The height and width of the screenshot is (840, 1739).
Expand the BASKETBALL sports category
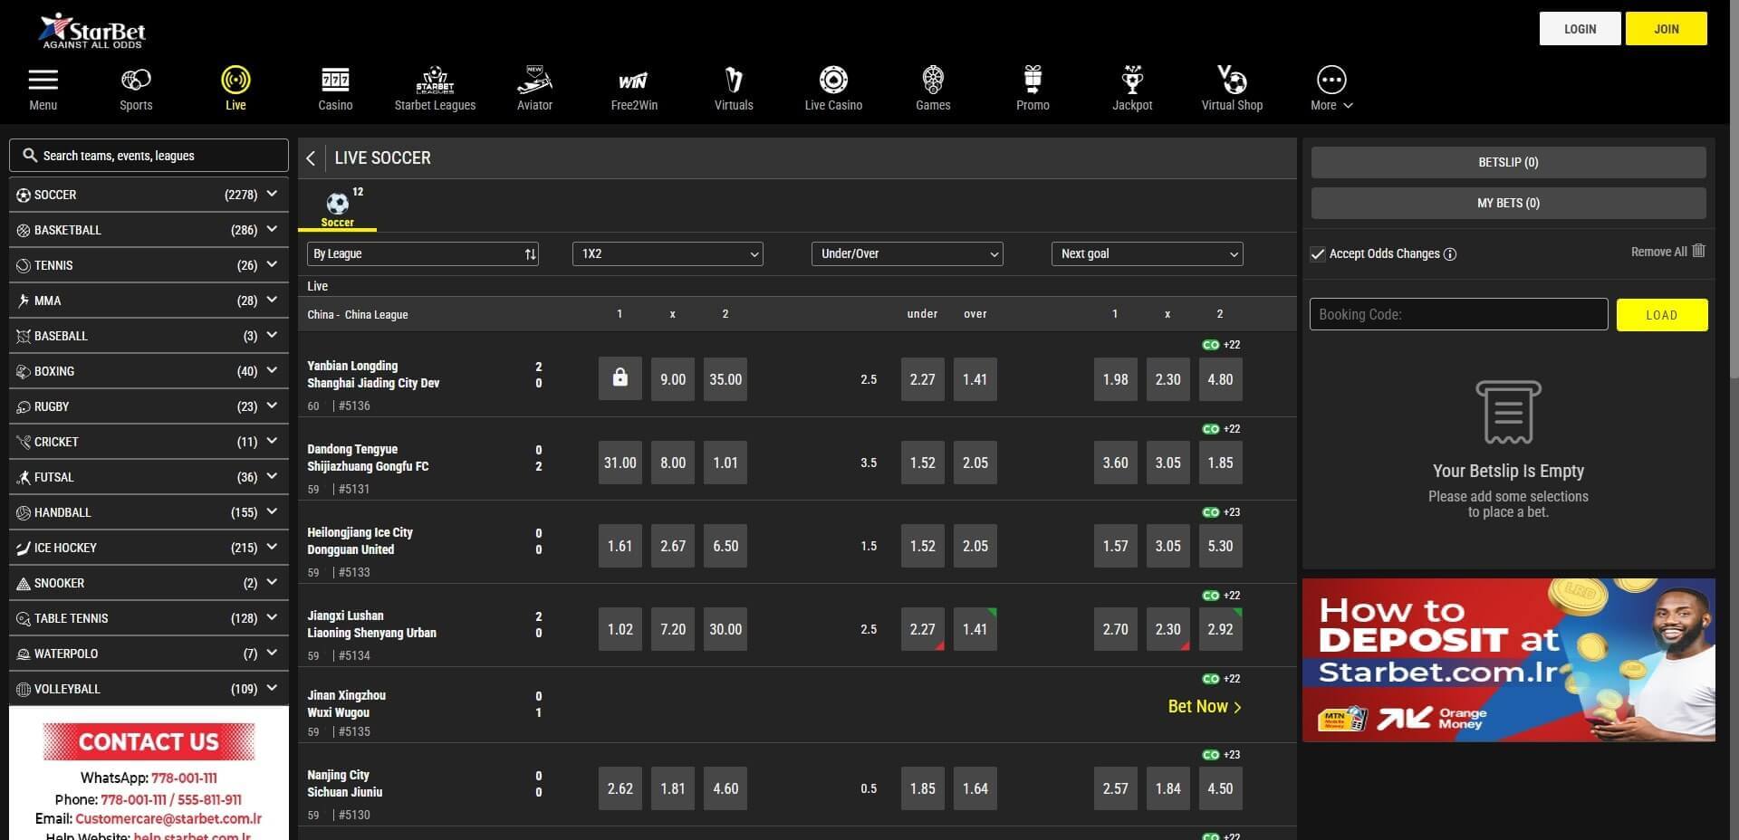pyautogui.click(x=148, y=229)
